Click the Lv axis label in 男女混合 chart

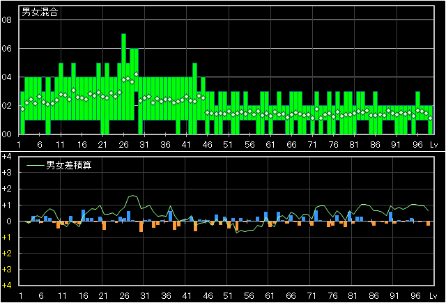[x=433, y=145]
